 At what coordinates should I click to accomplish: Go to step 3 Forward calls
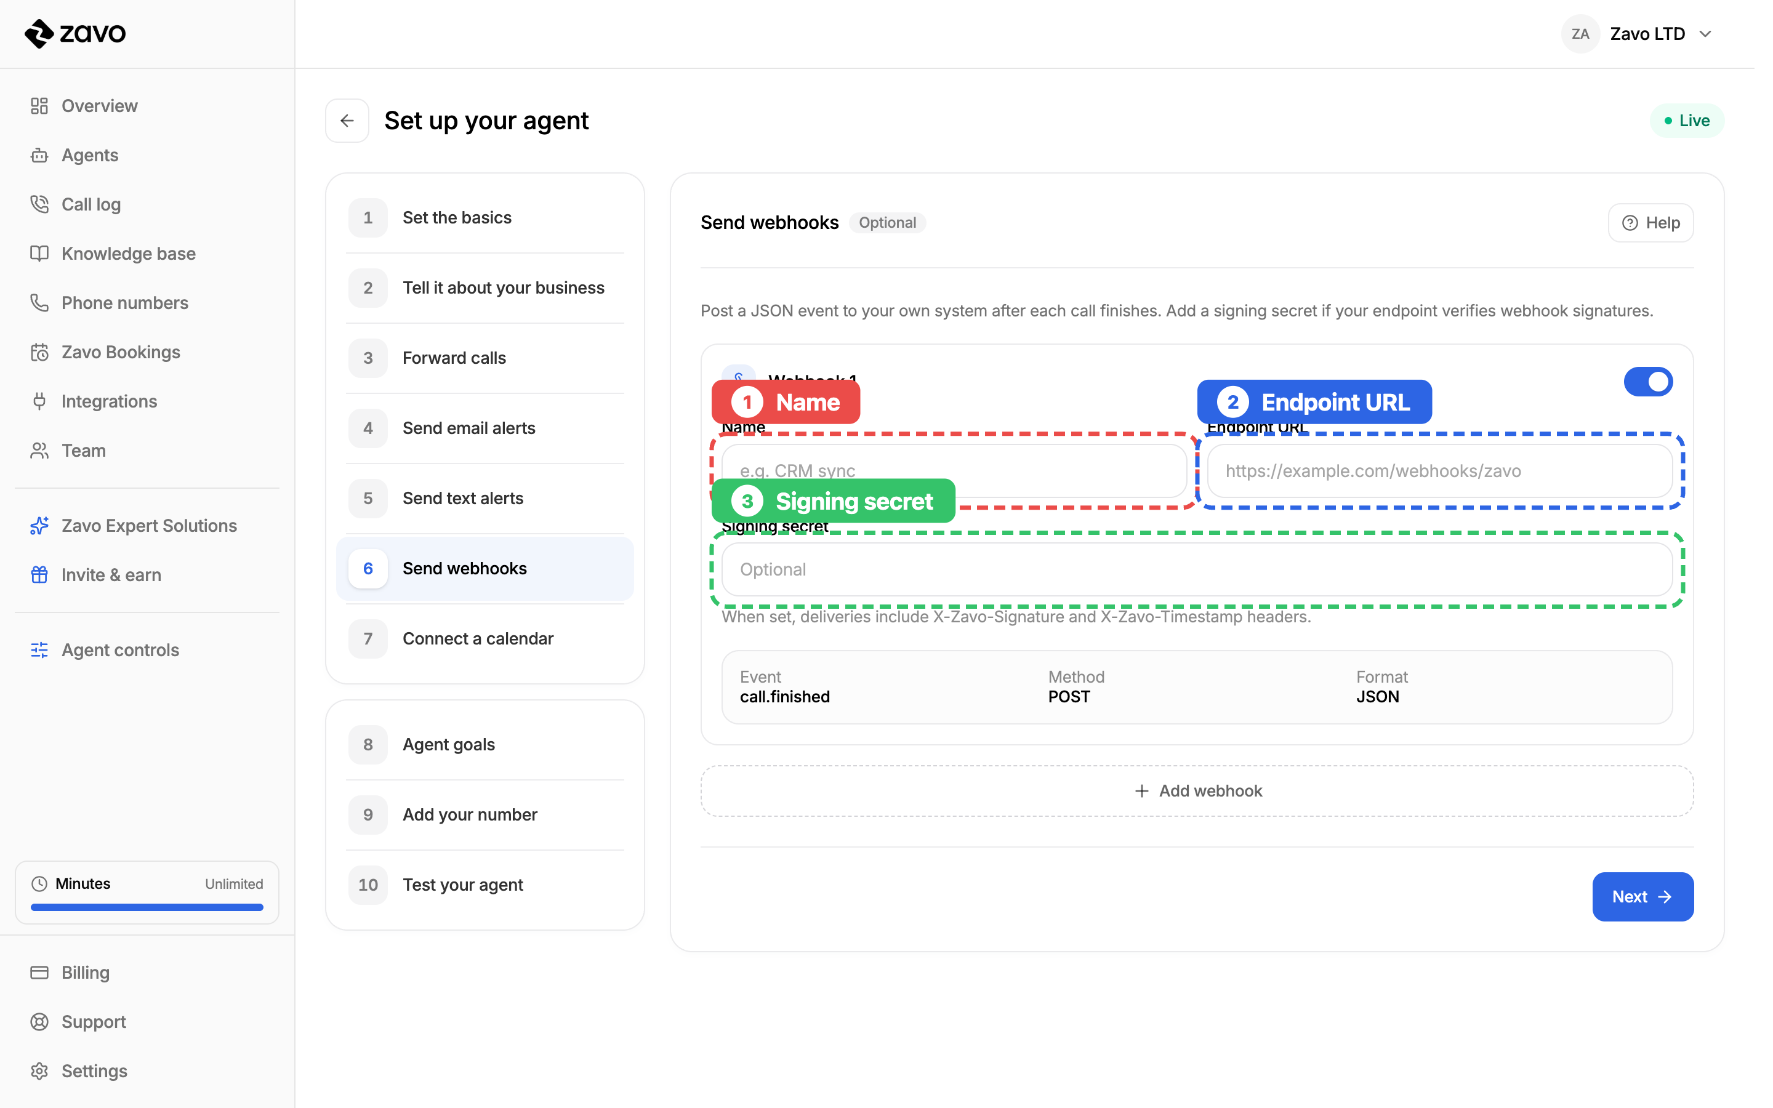(485, 358)
